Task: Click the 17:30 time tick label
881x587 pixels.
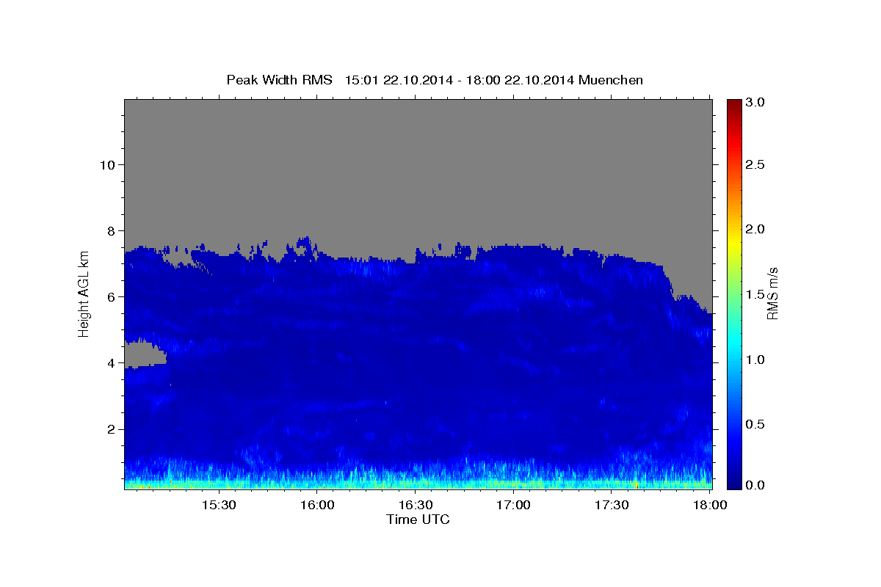Action: click(612, 505)
